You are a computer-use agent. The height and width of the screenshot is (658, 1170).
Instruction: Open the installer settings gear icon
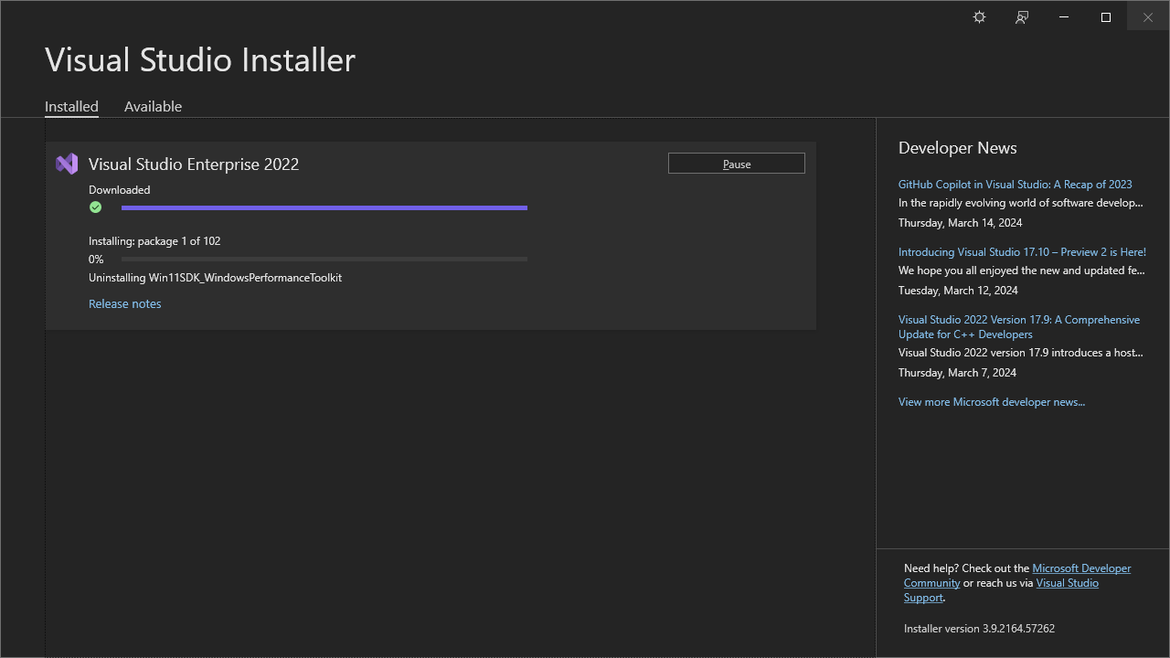point(979,16)
